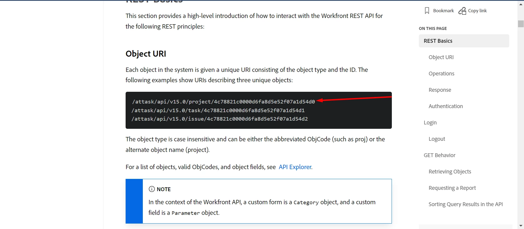Click the task URI code line
This screenshot has width=524, height=229.
pos(218,110)
